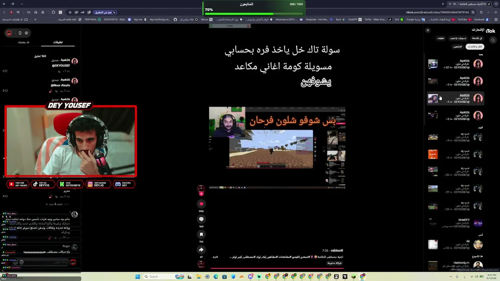The image size is (500, 281).
Task: Open the Chrome three-dot menu
Action: [x=4, y=12]
